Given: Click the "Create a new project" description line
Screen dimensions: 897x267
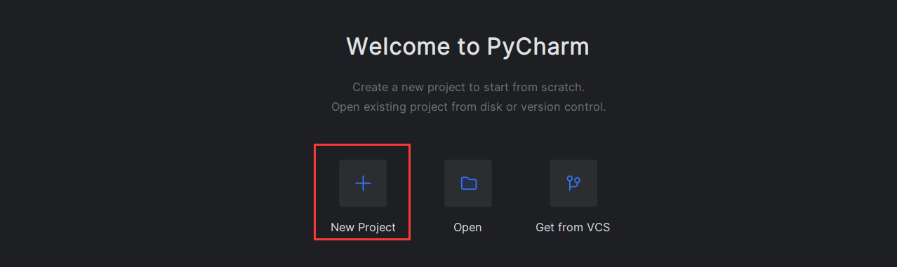Looking at the screenshot, I should (x=468, y=88).
